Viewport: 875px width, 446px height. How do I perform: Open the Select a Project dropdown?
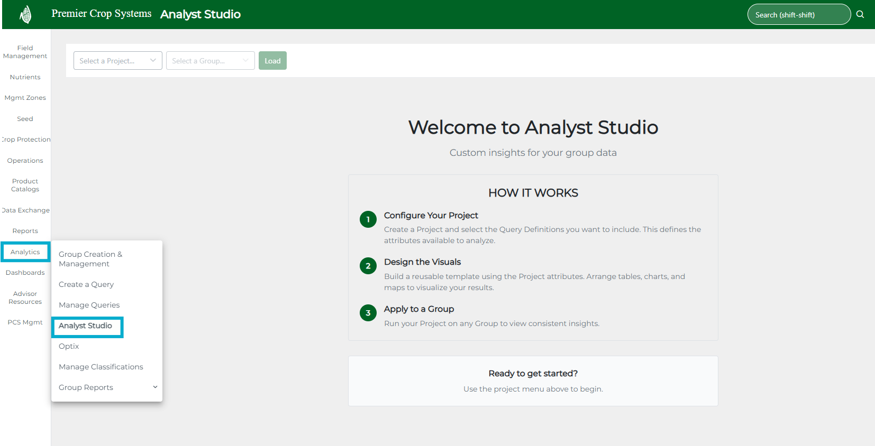click(x=118, y=61)
